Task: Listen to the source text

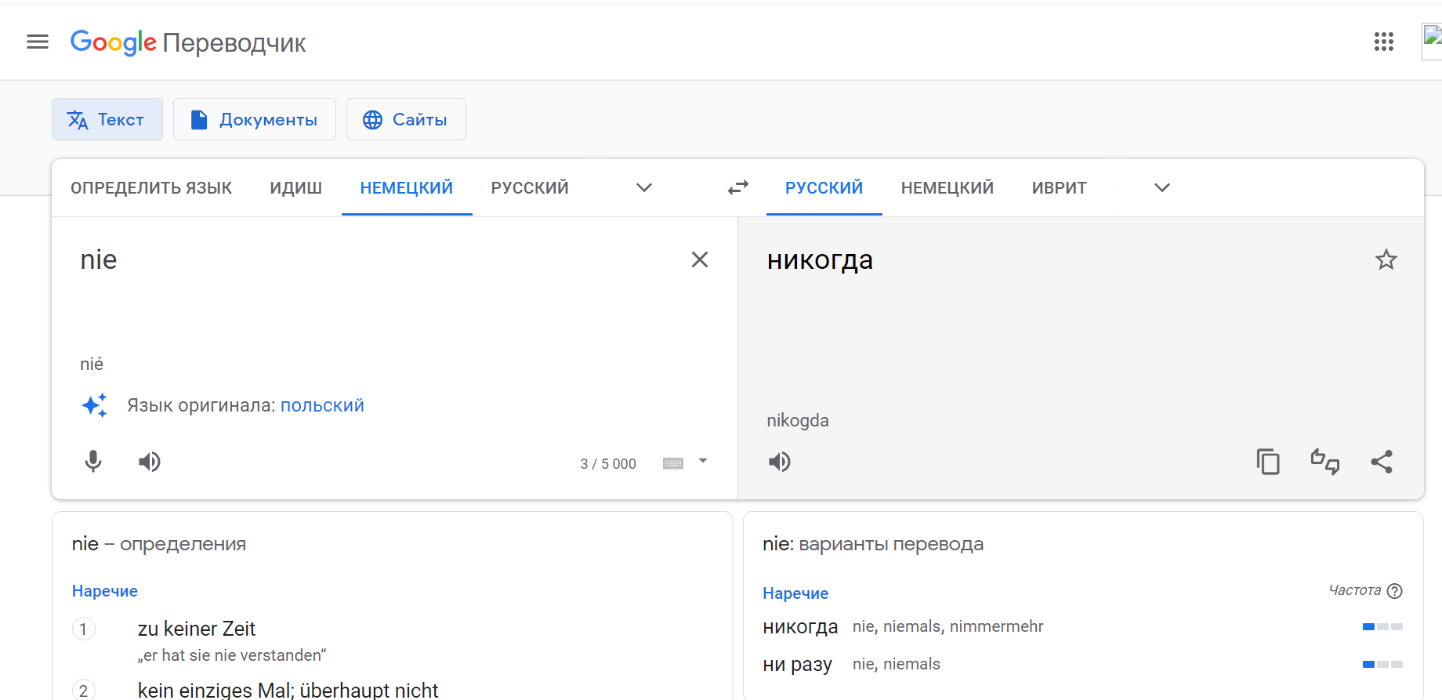Action: click(150, 462)
